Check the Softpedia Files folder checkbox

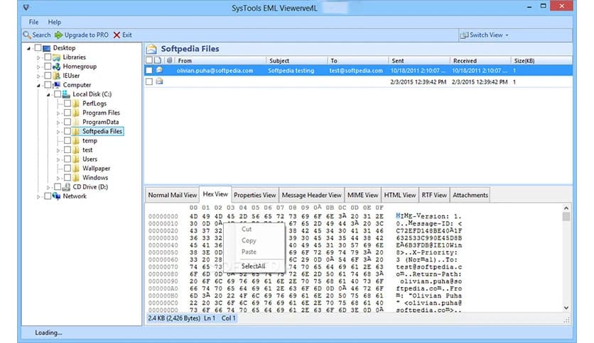[x=67, y=131]
